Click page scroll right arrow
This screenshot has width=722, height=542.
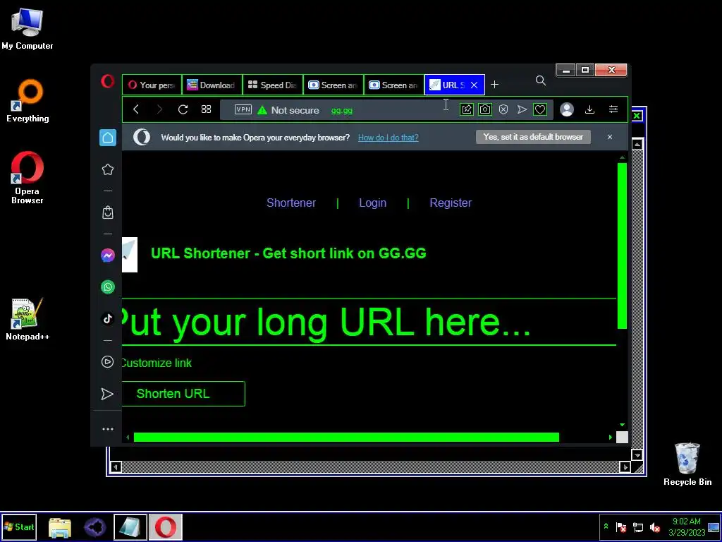pos(611,437)
